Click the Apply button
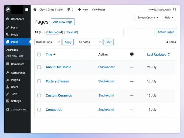This screenshot has width=184, height=138. point(68,42)
